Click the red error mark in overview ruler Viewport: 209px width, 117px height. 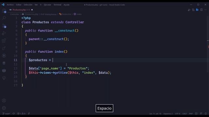tap(208, 47)
